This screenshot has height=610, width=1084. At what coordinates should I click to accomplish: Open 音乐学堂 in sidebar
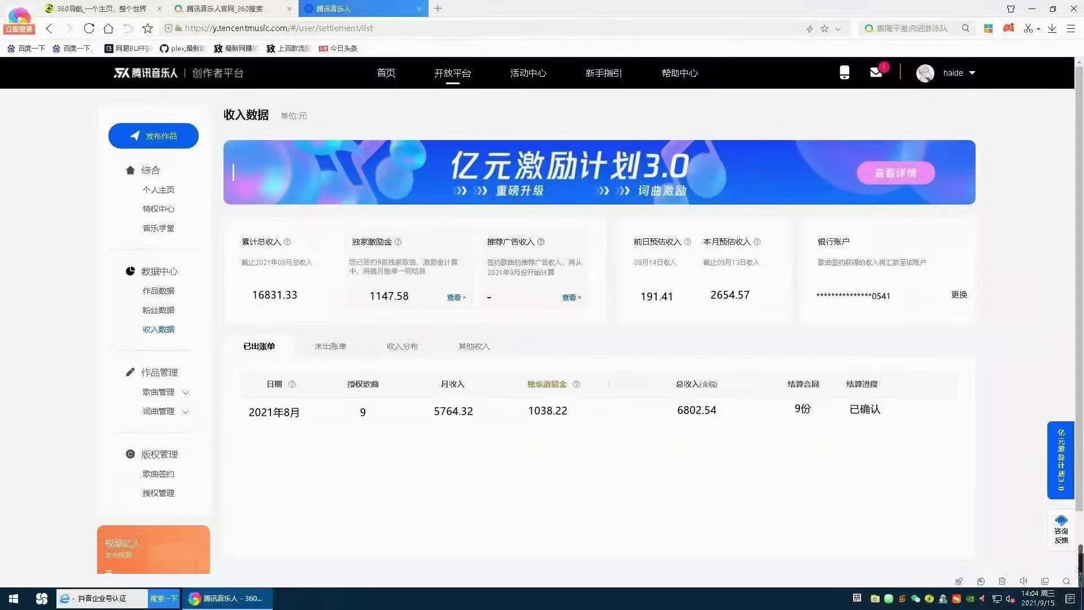tap(158, 228)
